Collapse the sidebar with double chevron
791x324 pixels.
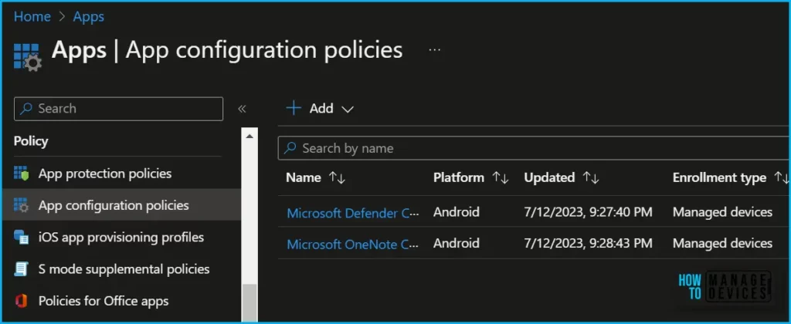pyautogui.click(x=242, y=109)
